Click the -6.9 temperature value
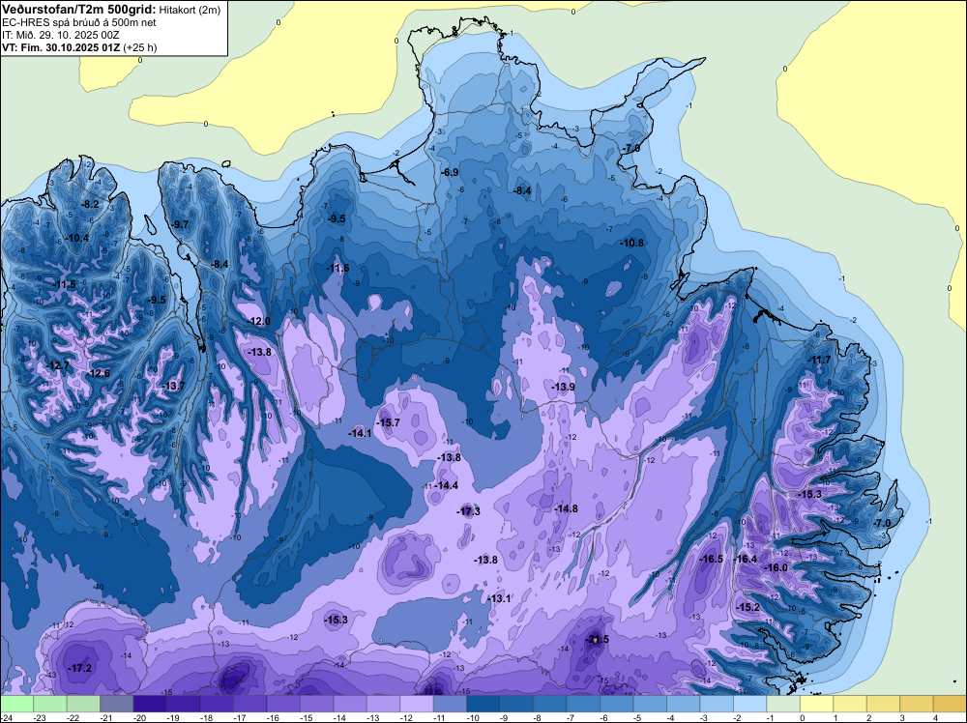The height and width of the screenshot is (723, 967). click(x=451, y=172)
